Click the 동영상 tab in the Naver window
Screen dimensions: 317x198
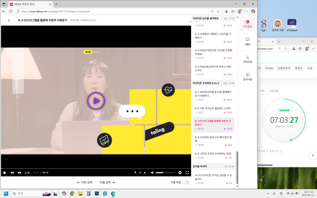coord(298,68)
